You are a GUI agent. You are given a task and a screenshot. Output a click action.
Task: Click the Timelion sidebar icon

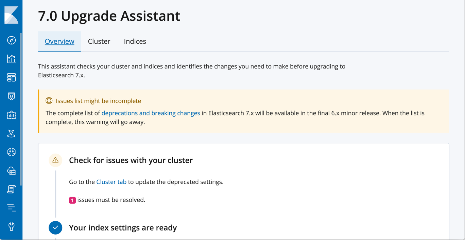(11, 96)
